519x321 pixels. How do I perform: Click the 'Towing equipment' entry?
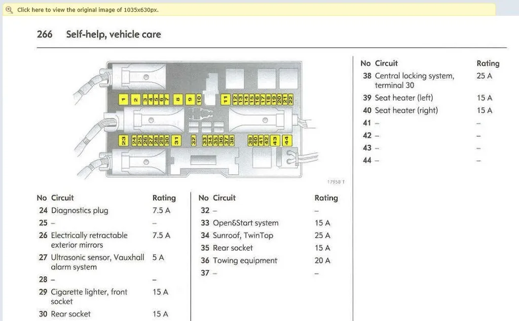click(x=245, y=261)
